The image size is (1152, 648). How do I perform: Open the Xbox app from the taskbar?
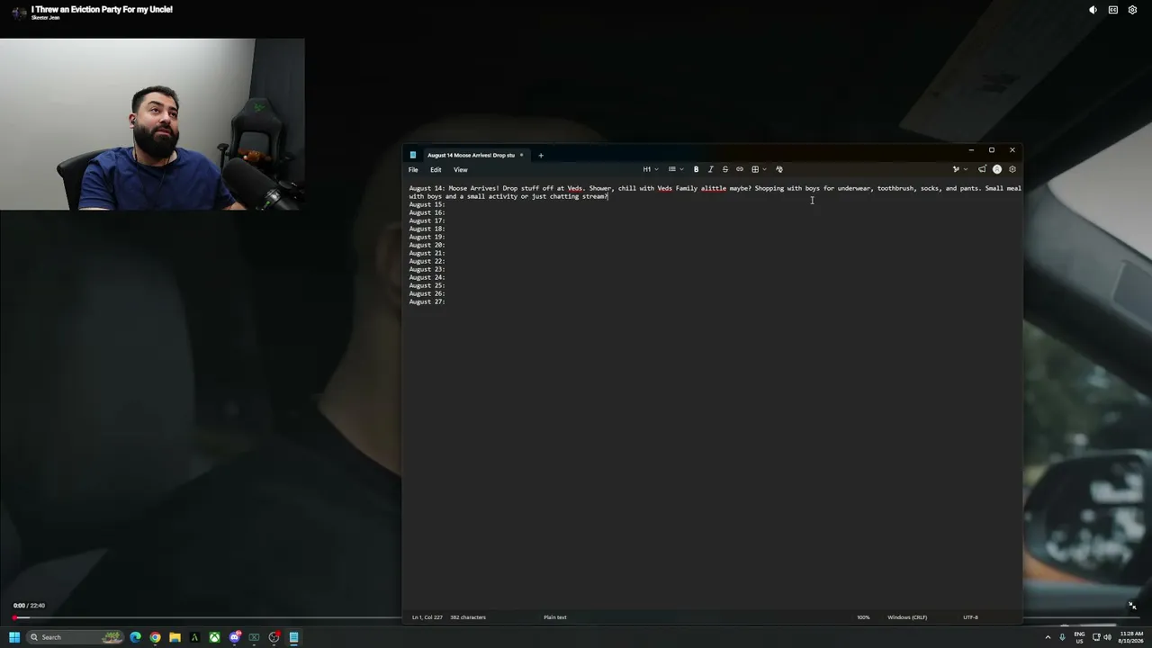(214, 637)
